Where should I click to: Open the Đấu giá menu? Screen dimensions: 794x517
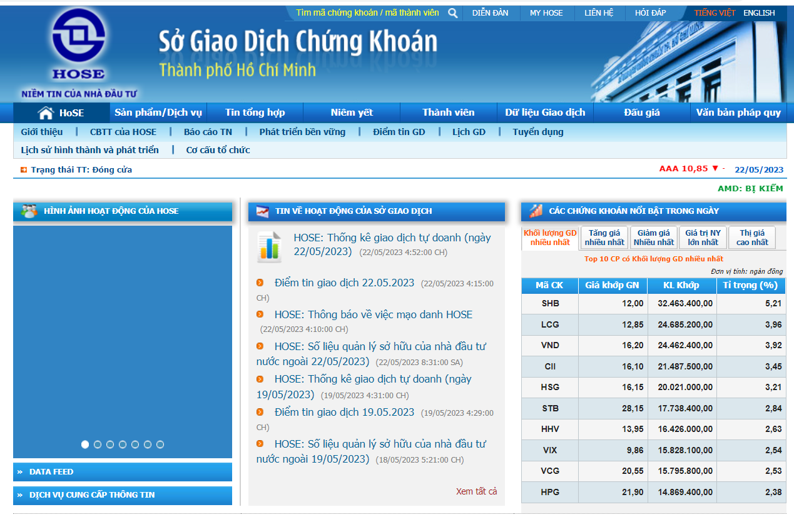(x=642, y=113)
